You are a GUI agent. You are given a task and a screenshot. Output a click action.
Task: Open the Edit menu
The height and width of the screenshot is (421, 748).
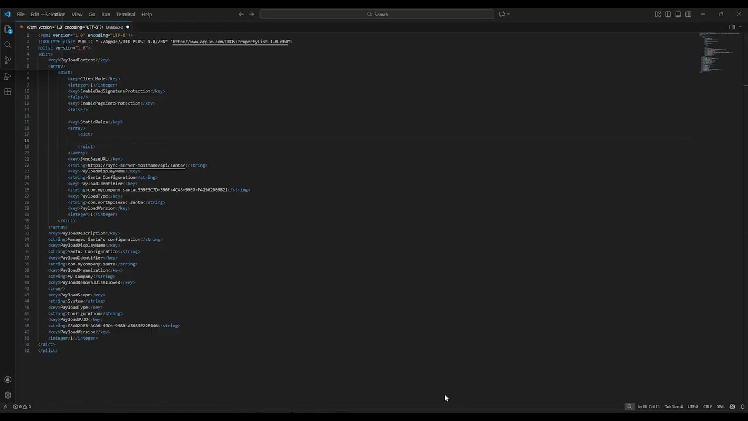[x=34, y=14]
